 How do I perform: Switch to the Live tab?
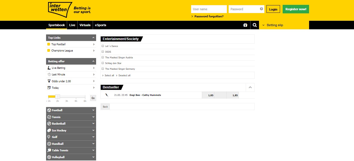point(72,25)
